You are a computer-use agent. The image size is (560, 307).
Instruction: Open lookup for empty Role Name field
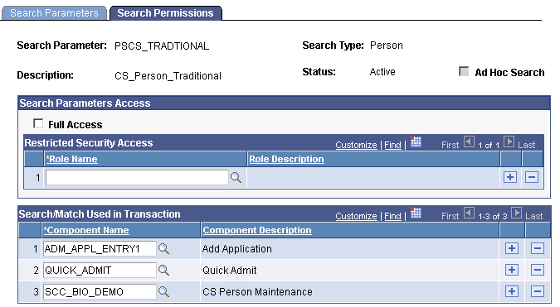pos(236,177)
